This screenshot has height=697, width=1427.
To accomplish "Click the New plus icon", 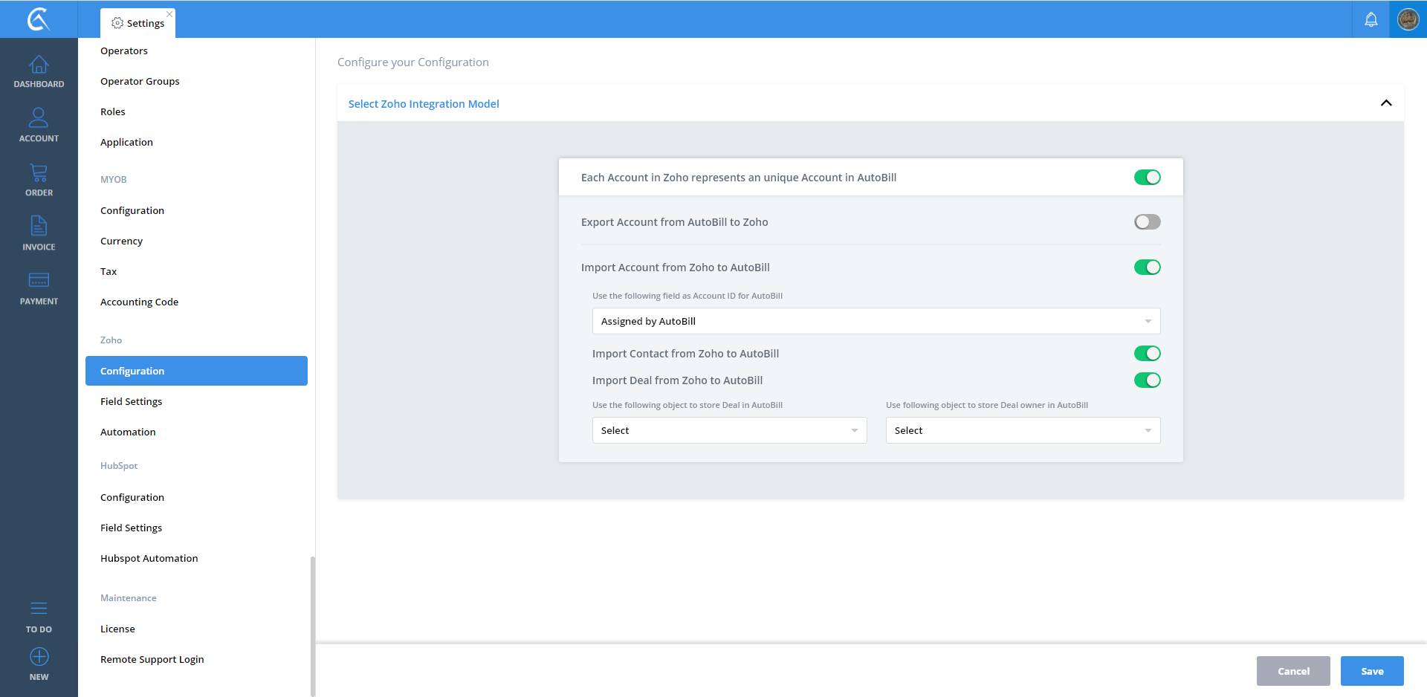I will tap(39, 657).
